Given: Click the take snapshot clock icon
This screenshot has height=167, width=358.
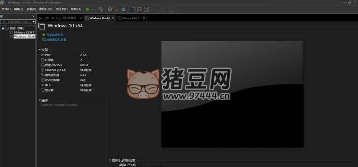Looking at the screenshot, I should pyautogui.click(x=110, y=10).
